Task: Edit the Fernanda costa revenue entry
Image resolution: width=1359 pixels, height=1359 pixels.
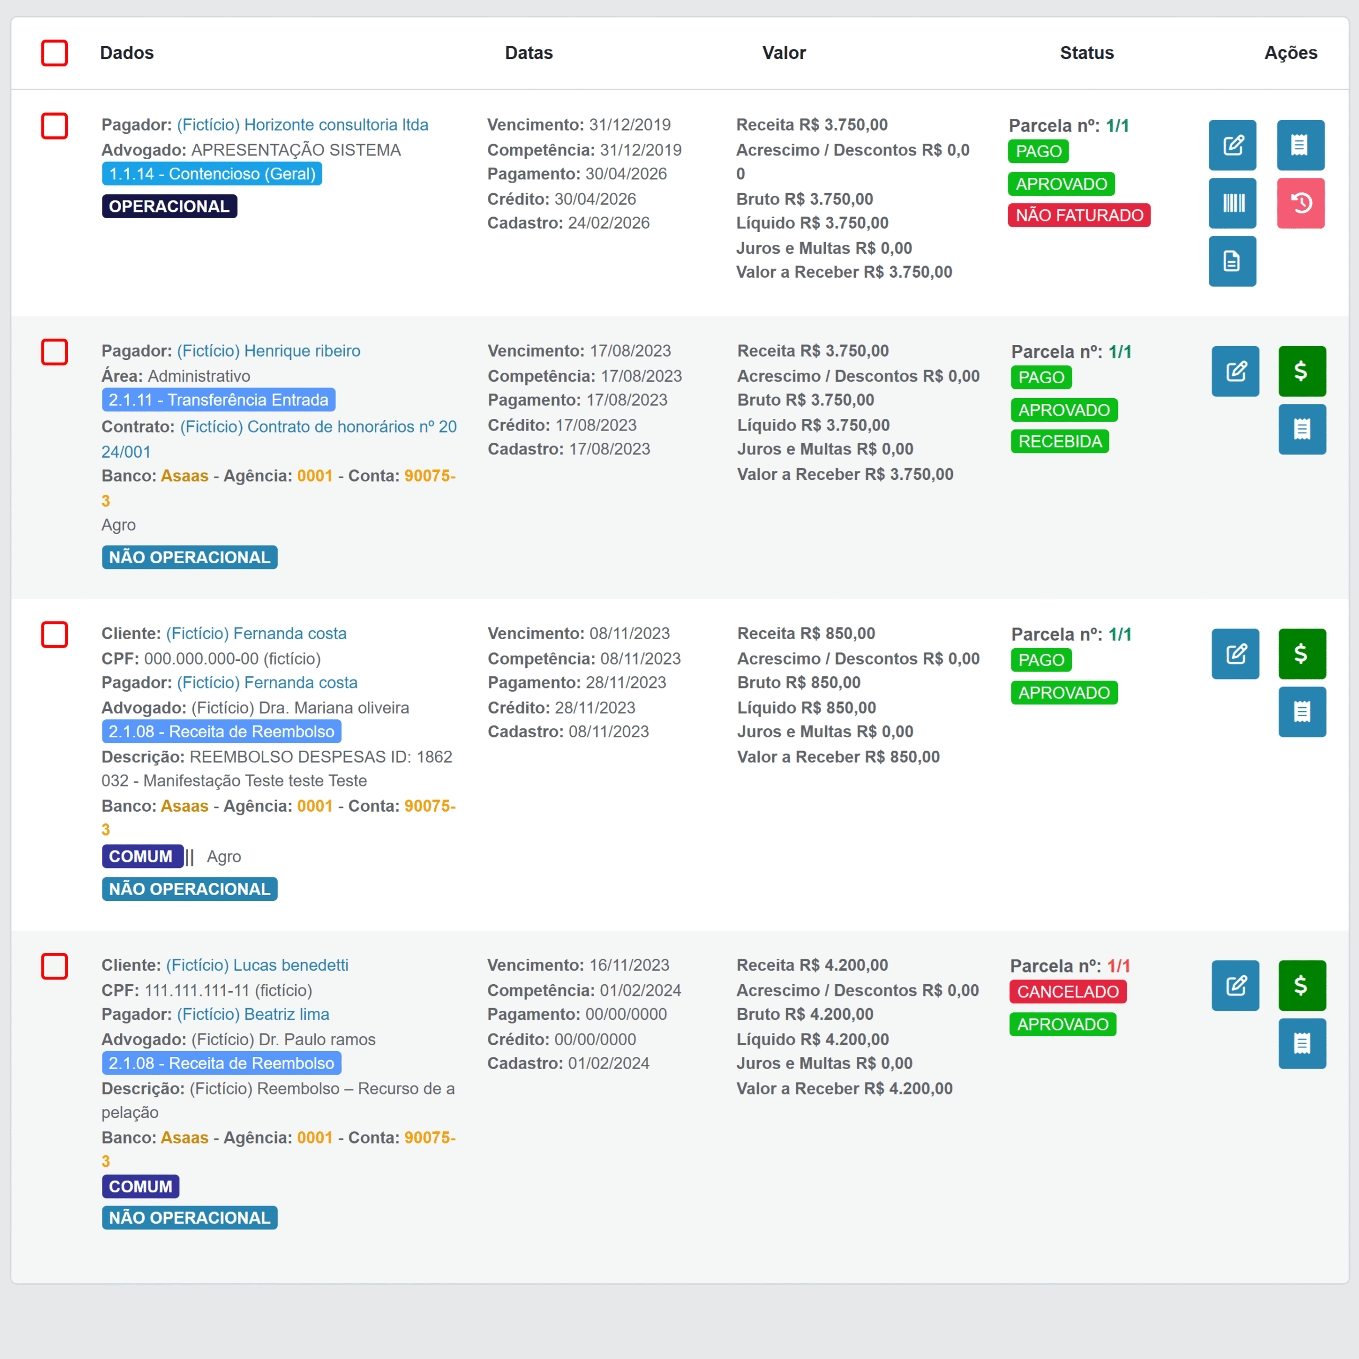Action: pyautogui.click(x=1235, y=654)
